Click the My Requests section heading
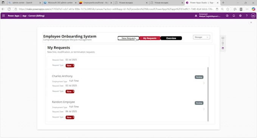 pos(59,48)
